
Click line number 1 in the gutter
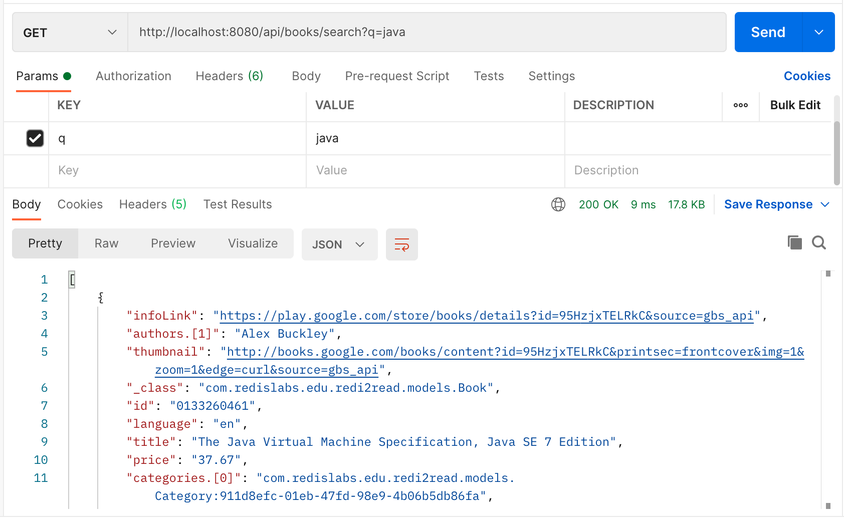[x=44, y=280]
